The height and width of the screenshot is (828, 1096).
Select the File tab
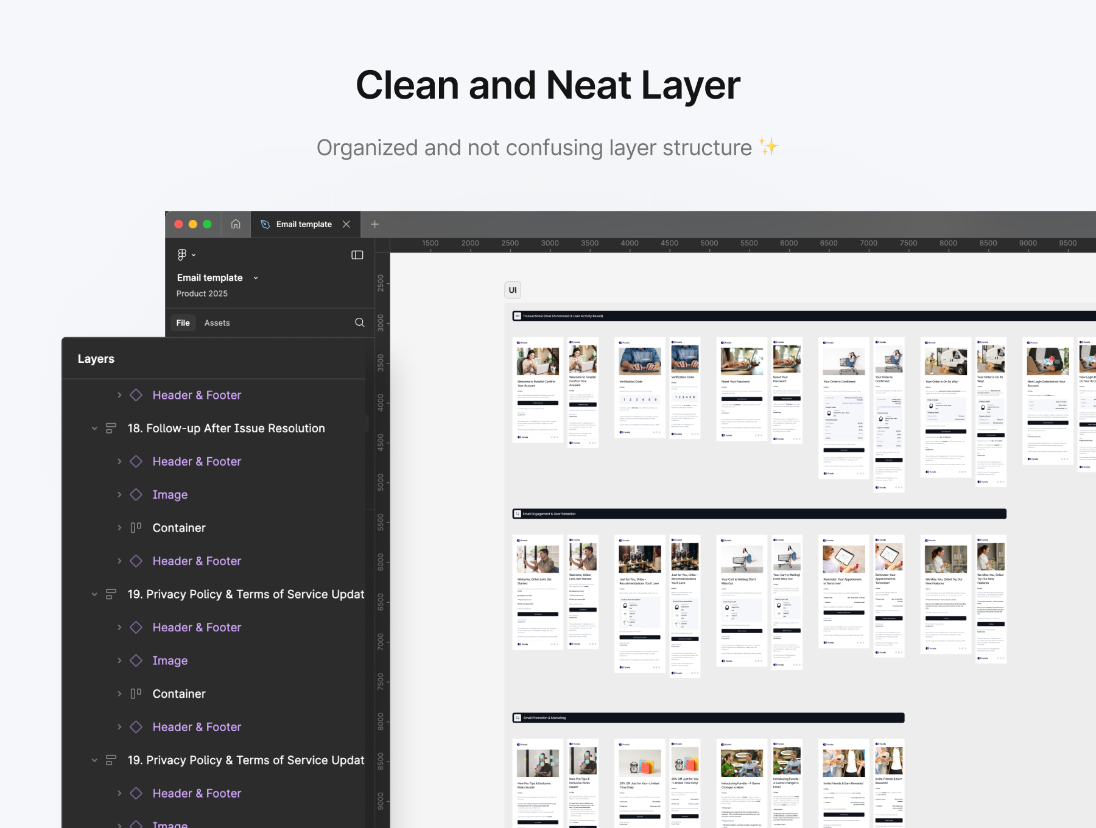point(183,323)
